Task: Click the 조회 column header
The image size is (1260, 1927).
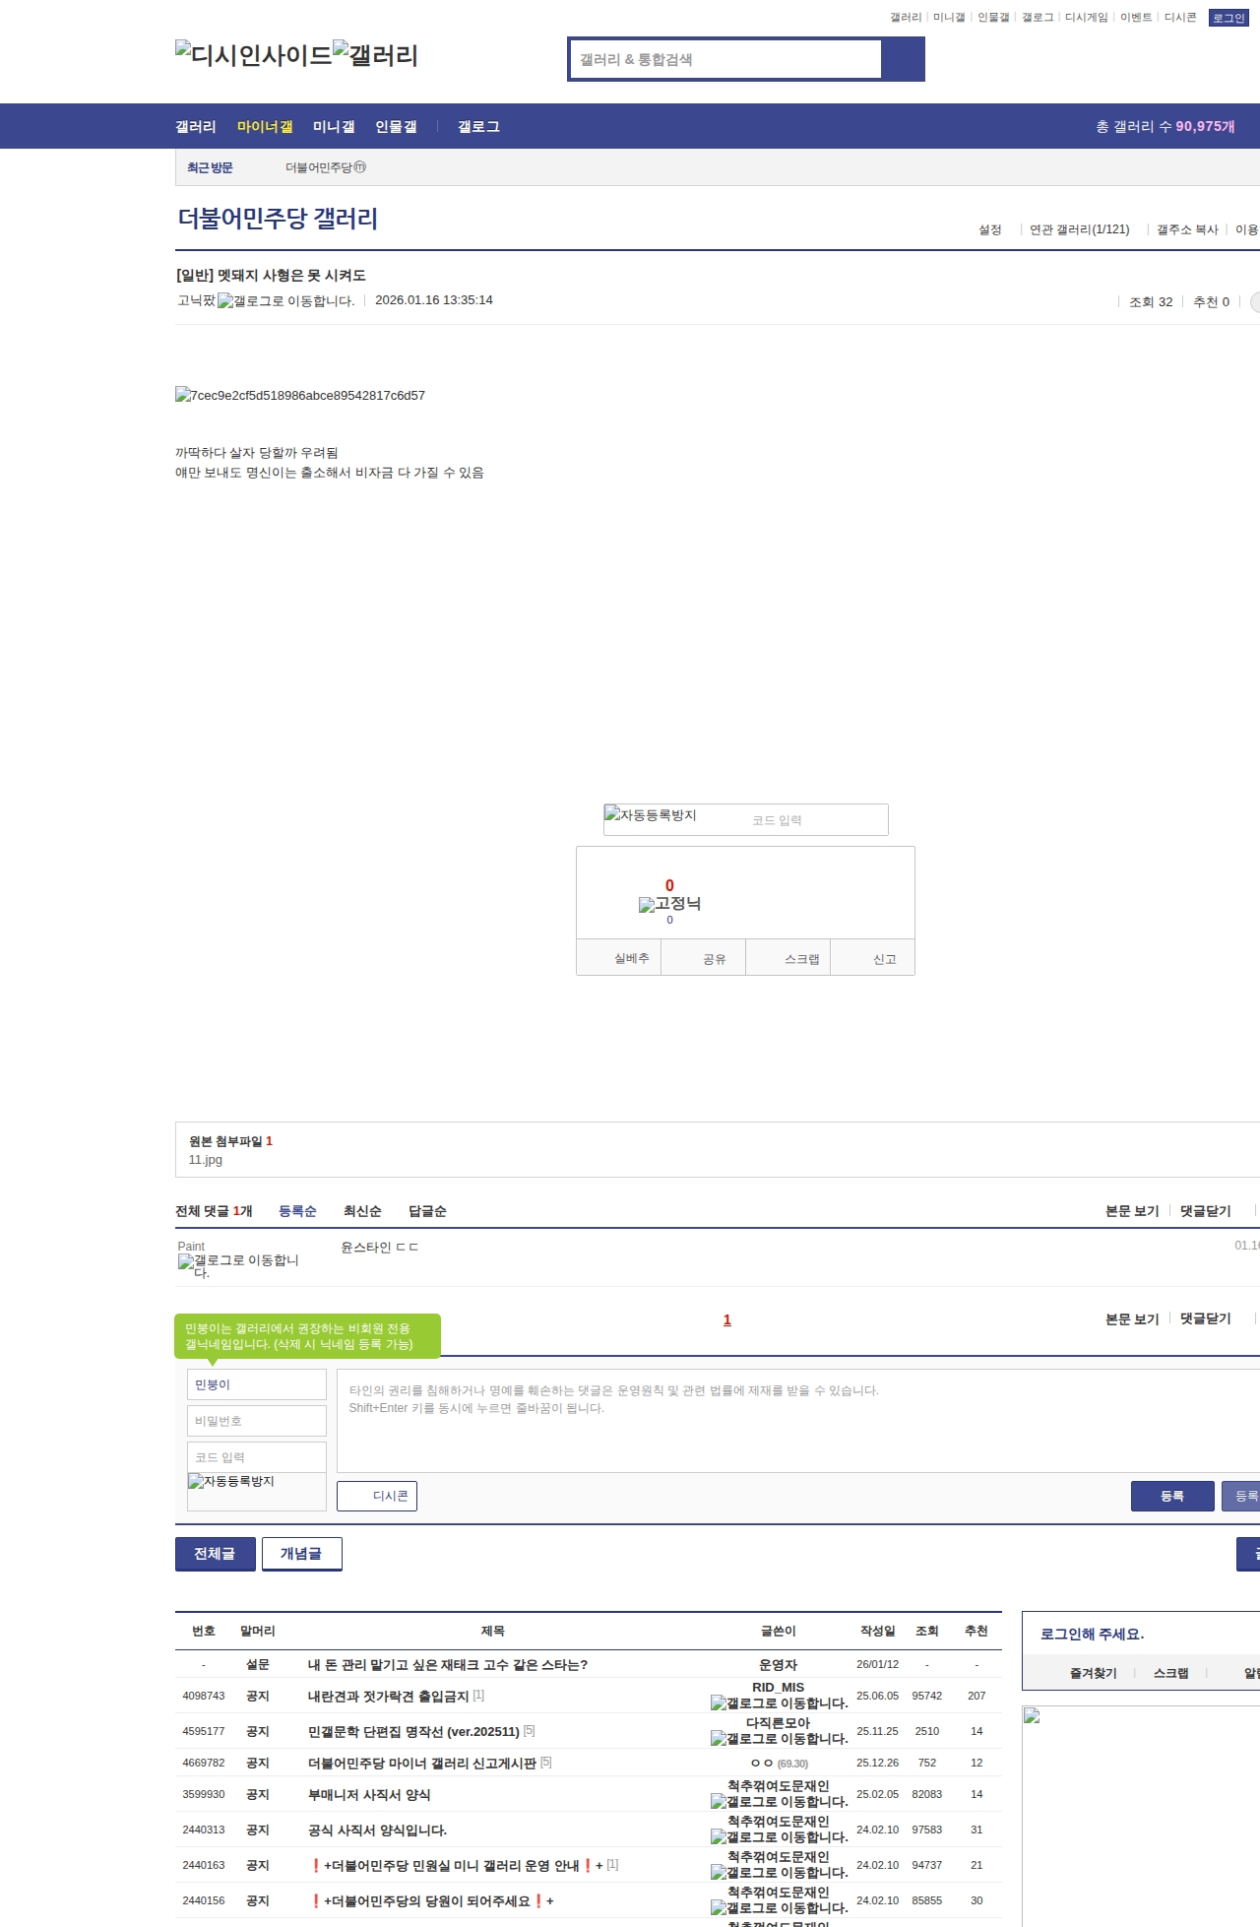Action: [927, 1632]
